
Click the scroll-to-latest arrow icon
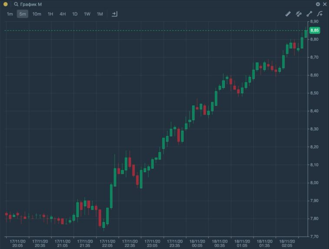(x=115, y=14)
